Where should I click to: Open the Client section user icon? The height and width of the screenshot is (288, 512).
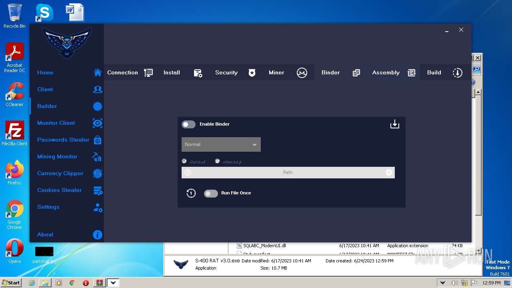[x=98, y=89]
